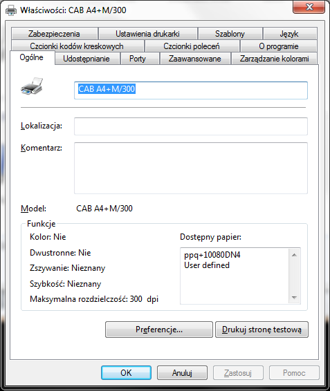Open the O programie tab
Image resolution: width=330 pixels, height=391 pixels.
pyautogui.click(x=279, y=46)
